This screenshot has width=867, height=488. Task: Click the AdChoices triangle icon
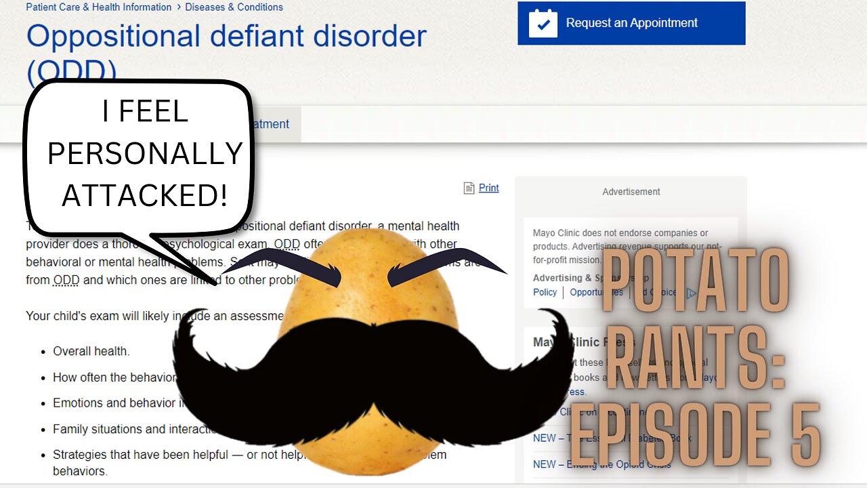pos(691,293)
